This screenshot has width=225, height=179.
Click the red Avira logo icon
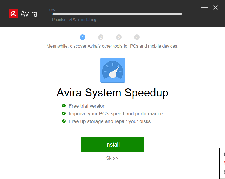(x=13, y=14)
